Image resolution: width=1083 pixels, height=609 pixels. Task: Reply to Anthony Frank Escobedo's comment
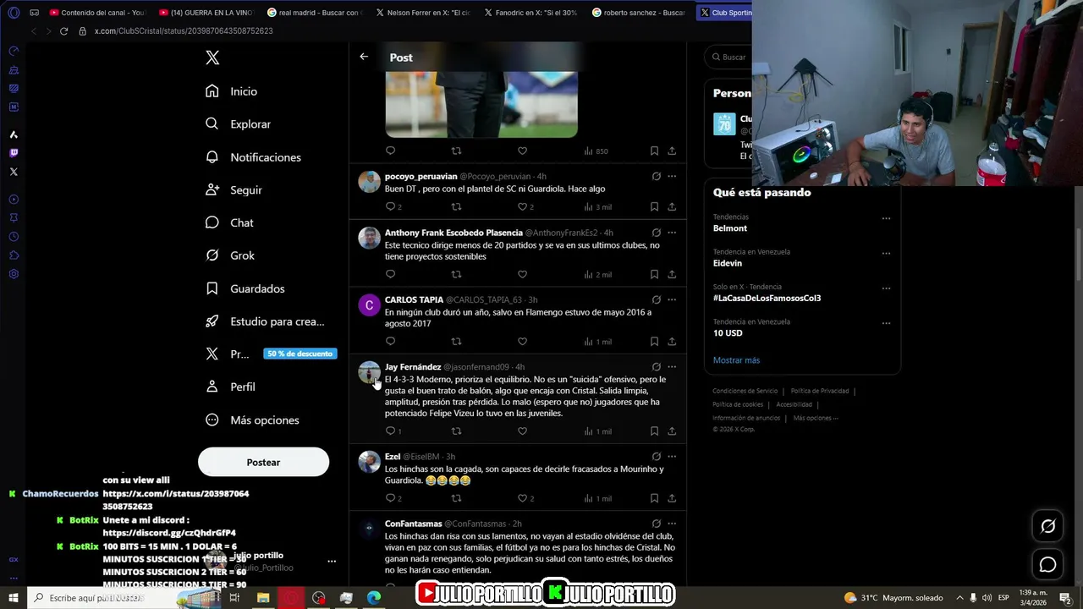pos(390,274)
